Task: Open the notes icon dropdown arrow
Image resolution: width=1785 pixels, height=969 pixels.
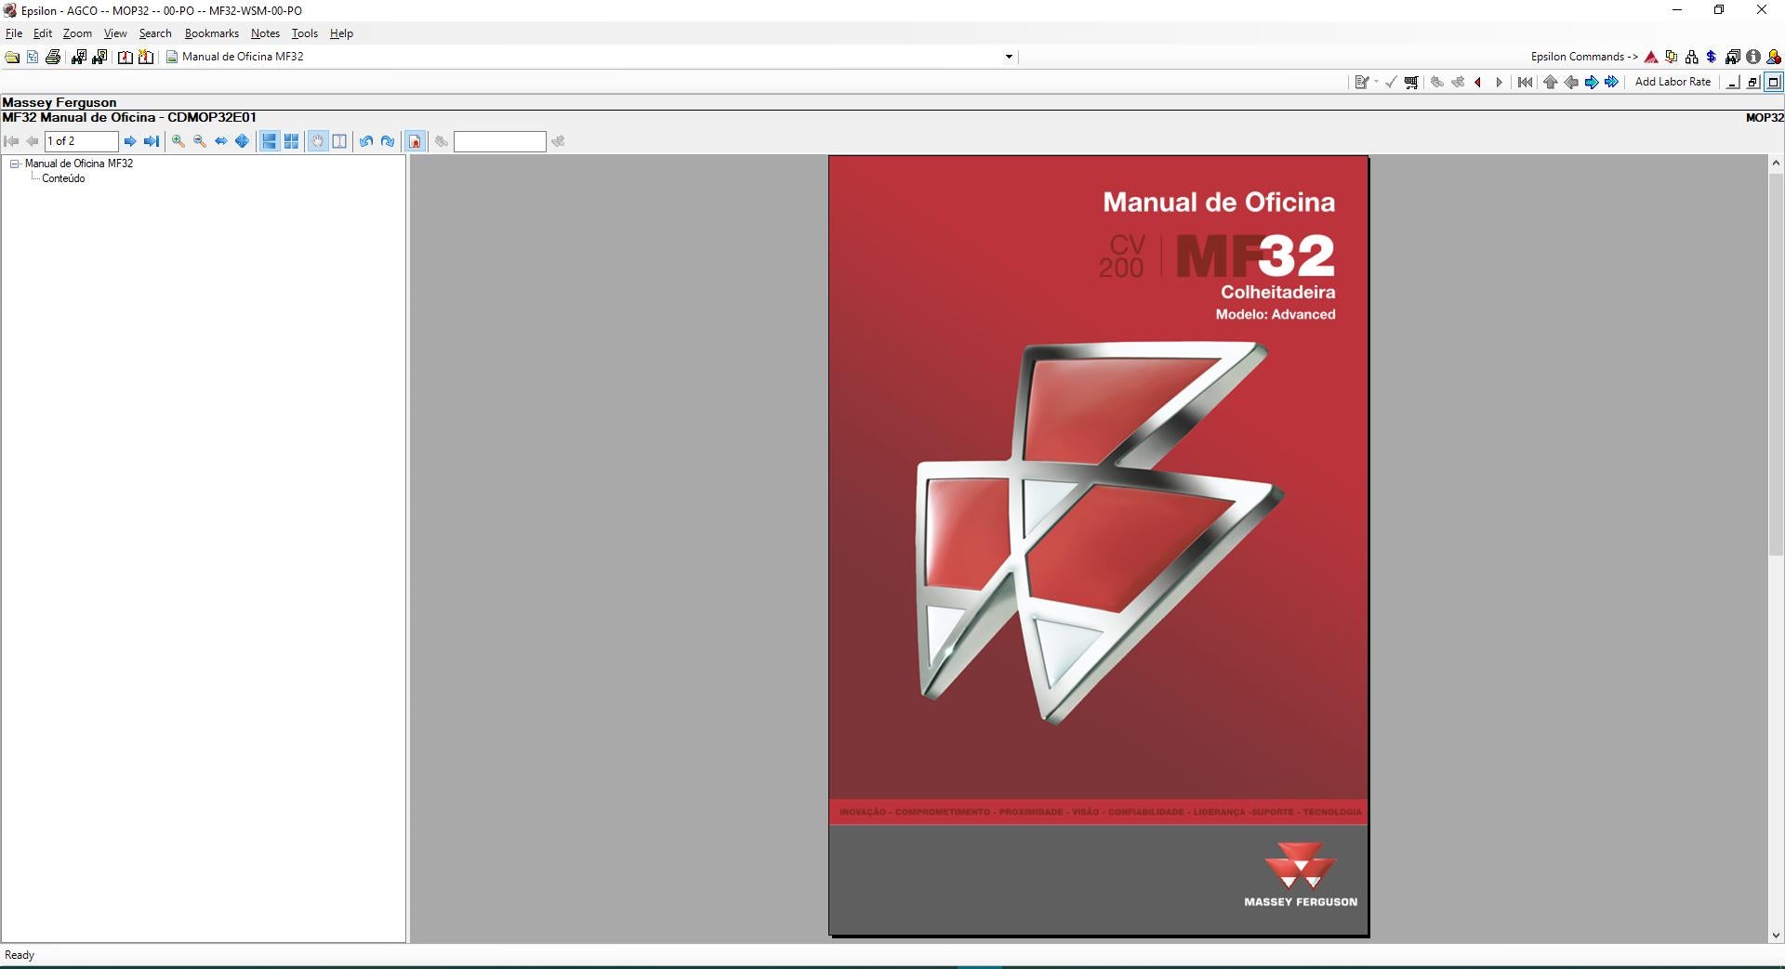Action: click(x=1376, y=82)
